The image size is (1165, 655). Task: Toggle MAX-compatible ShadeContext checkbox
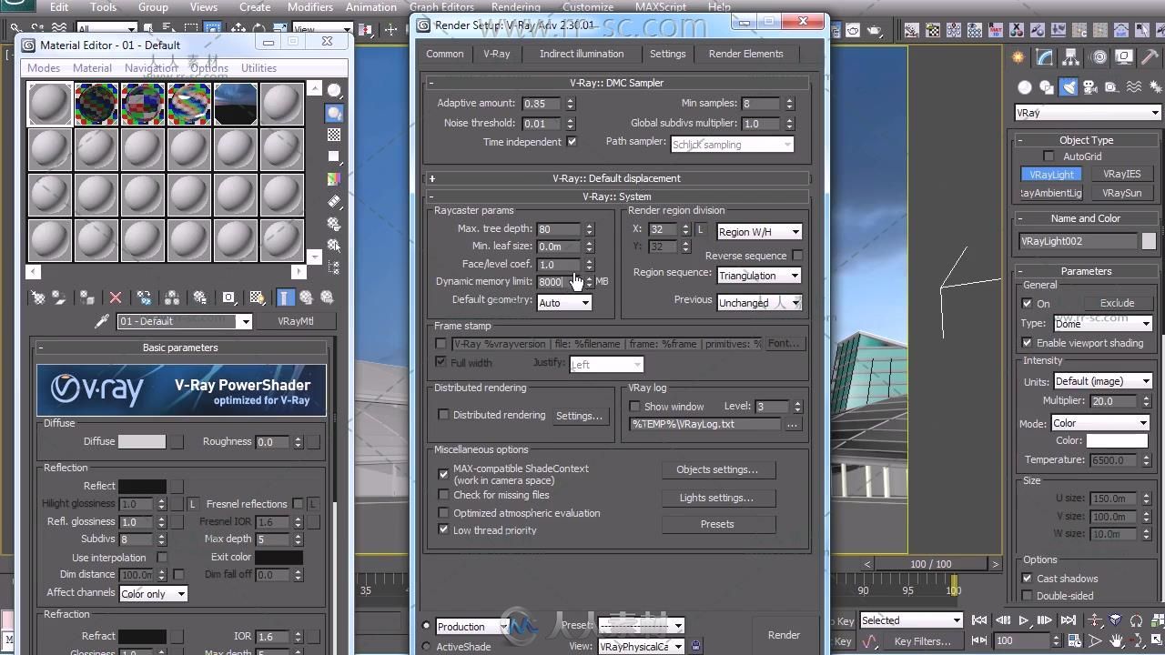click(x=443, y=474)
